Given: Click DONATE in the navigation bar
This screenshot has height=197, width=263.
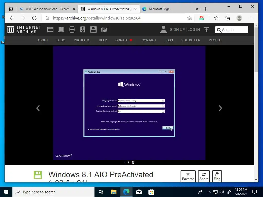Looking at the screenshot, I should pyautogui.click(x=124, y=40).
